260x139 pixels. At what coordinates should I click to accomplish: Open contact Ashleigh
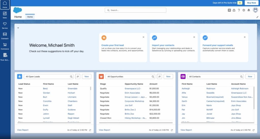[x=186, y=89]
